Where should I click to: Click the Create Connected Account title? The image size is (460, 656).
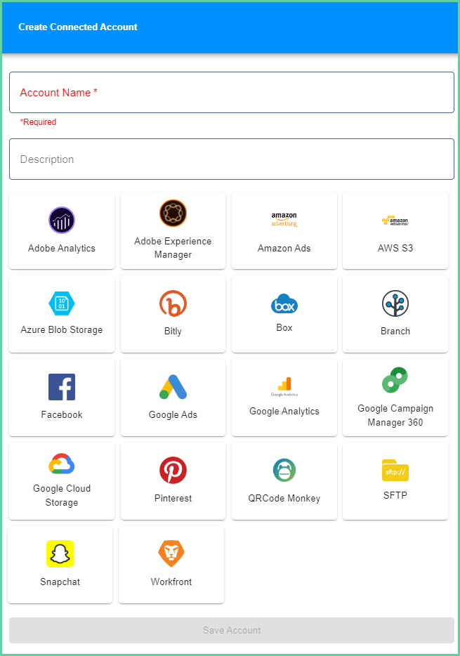(78, 27)
